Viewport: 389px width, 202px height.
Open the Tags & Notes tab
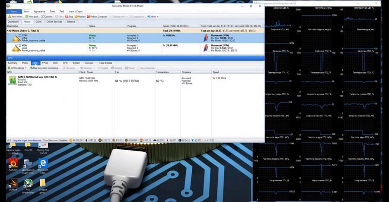[x=105, y=63]
